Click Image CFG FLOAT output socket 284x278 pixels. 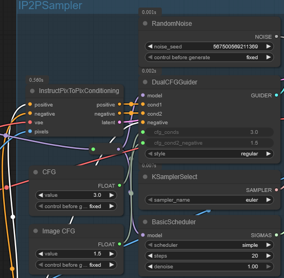pyautogui.click(x=119, y=244)
